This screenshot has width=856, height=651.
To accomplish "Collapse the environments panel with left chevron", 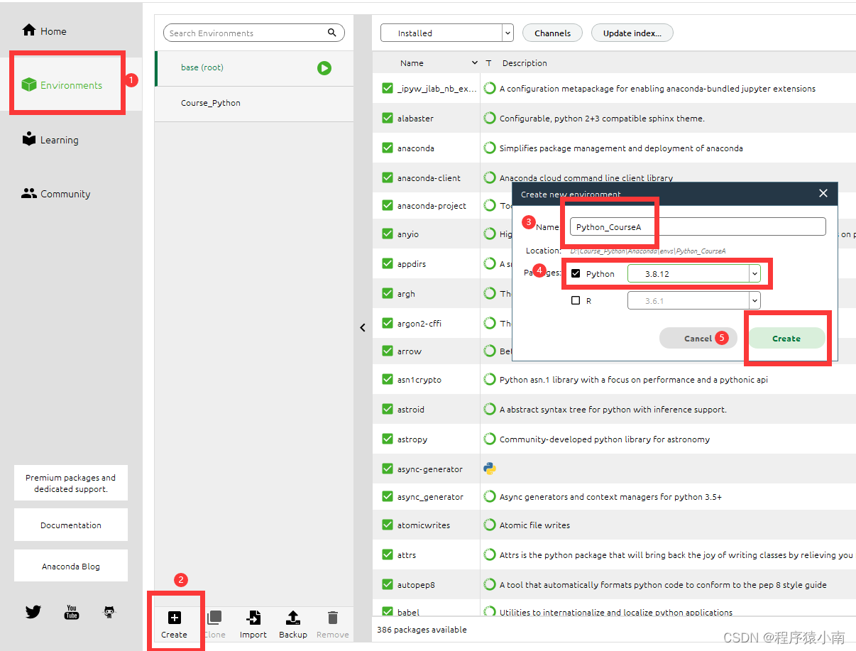I will point(363,327).
